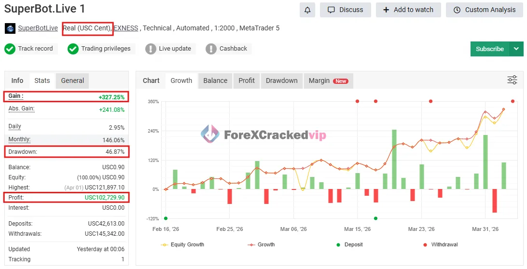Open the General tab in info panel

click(72, 81)
